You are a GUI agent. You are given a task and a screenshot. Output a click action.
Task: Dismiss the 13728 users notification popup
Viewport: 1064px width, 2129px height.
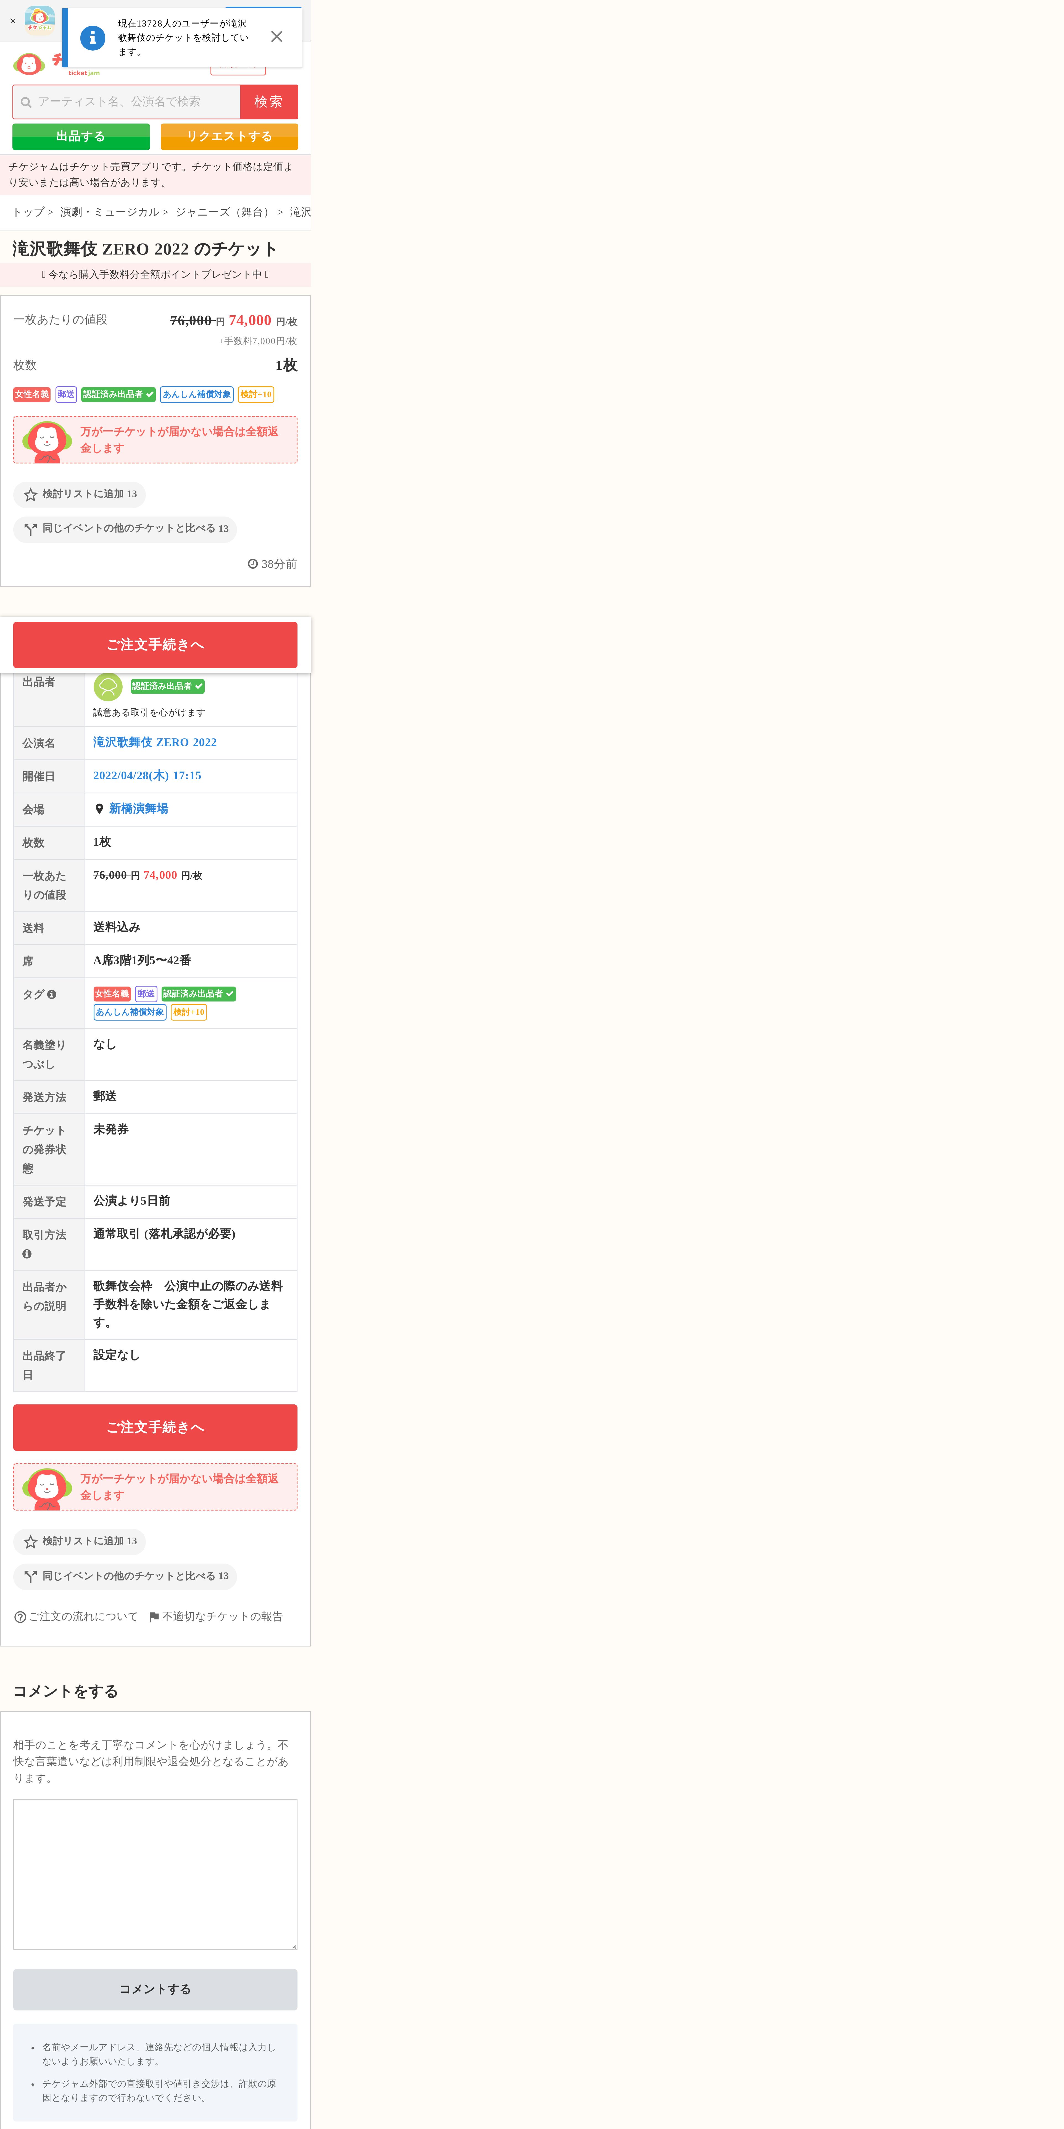click(277, 36)
